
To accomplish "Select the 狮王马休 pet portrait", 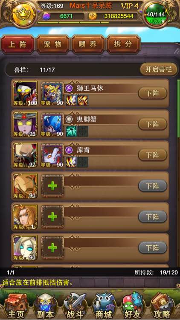I will pos(52,93).
